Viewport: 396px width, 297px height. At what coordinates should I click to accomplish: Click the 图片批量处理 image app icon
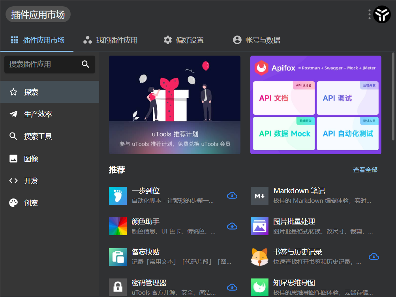259,226
